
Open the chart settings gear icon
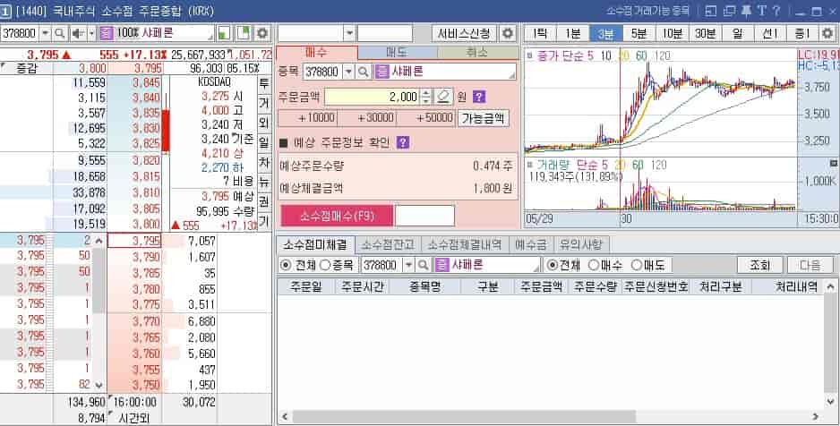[827, 33]
